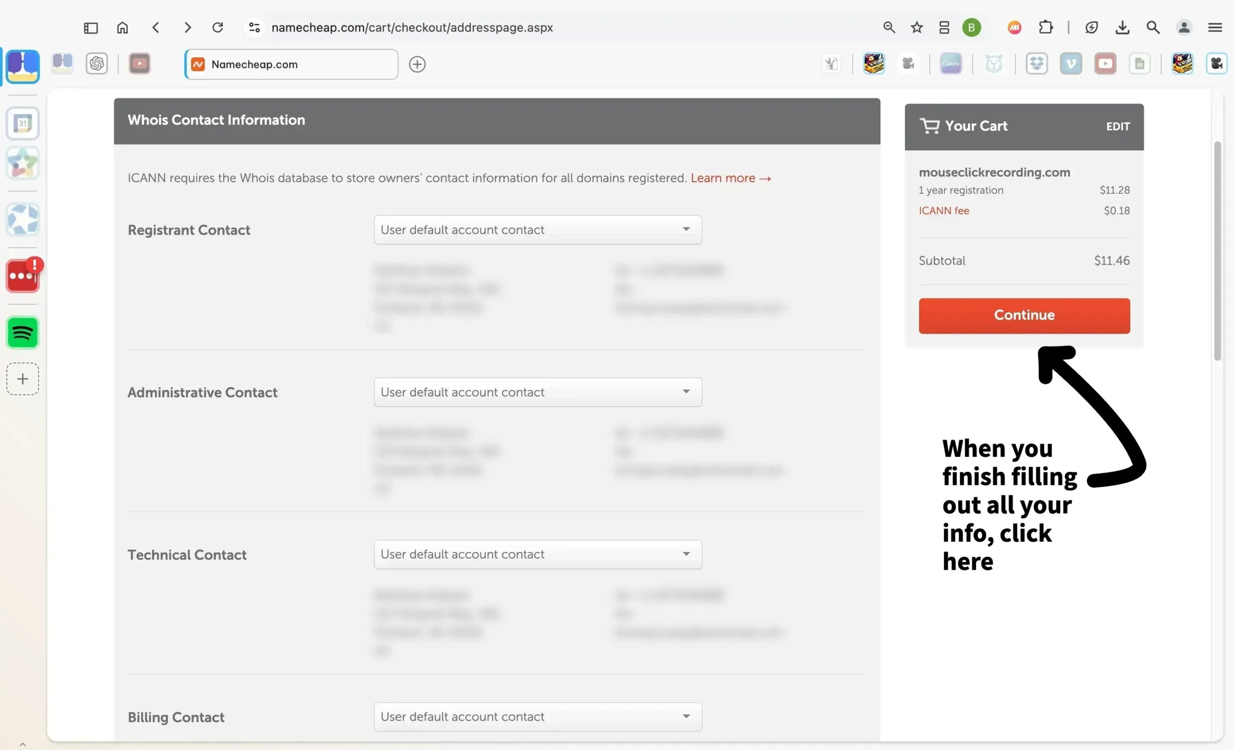Bookmark page with the star icon

click(916, 27)
